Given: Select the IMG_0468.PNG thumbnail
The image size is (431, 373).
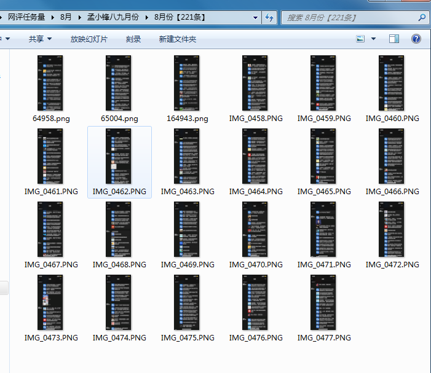Looking at the screenshot, I should (x=119, y=229).
